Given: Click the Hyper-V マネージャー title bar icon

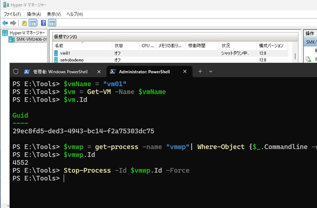Looking at the screenshot, I should click(x=6, y=5).
